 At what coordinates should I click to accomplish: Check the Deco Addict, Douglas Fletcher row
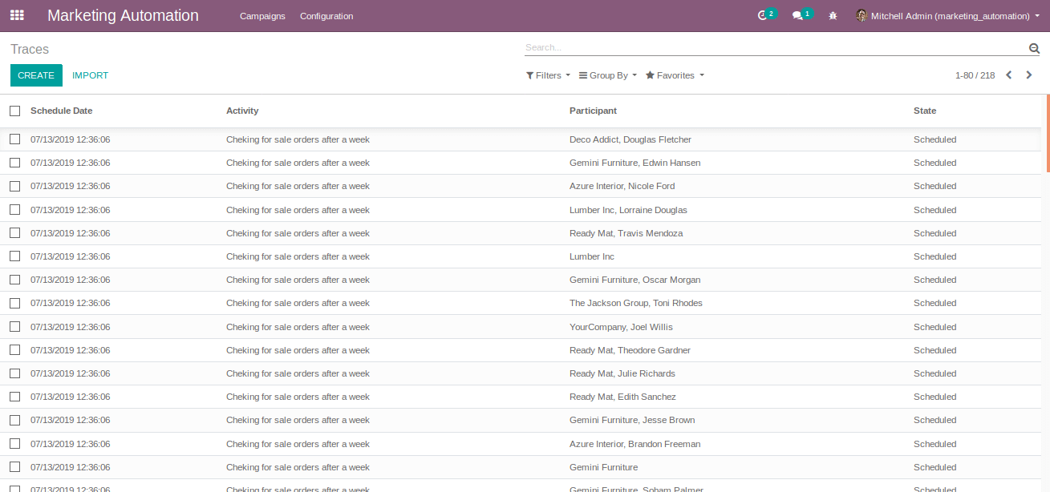(14, 139)
